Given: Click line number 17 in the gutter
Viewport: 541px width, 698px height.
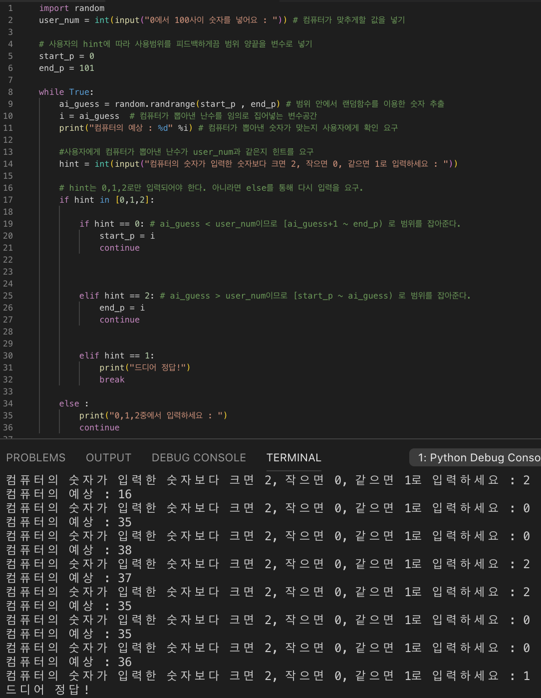Looking at the screenshot, I should pyautogui.click(x=8, y=200).
